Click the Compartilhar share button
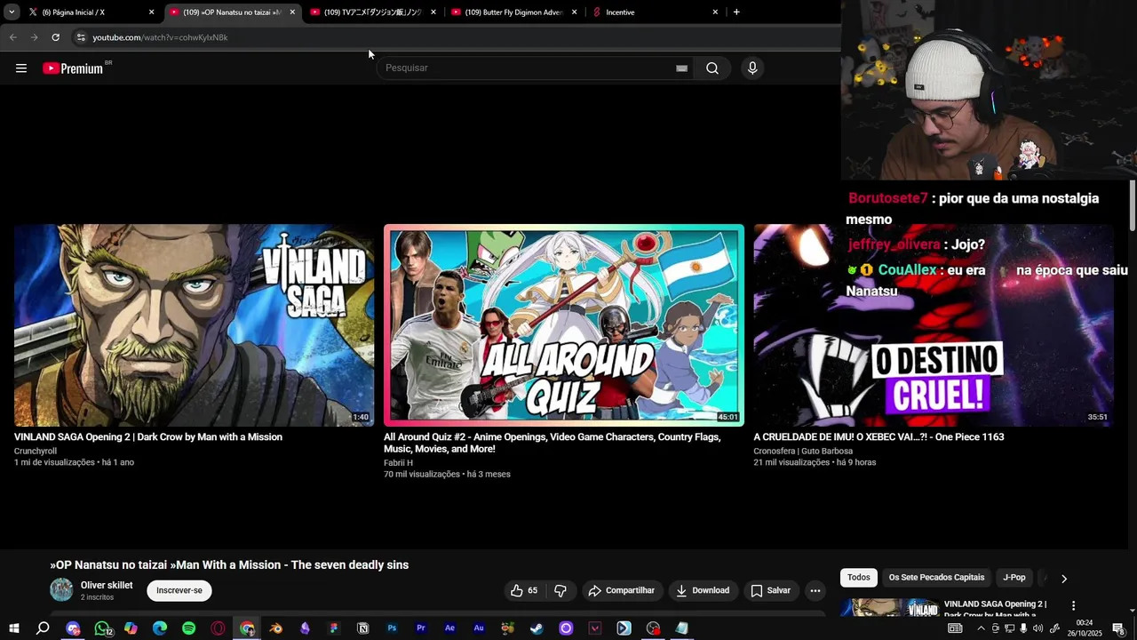 click(x=622, y=590)
